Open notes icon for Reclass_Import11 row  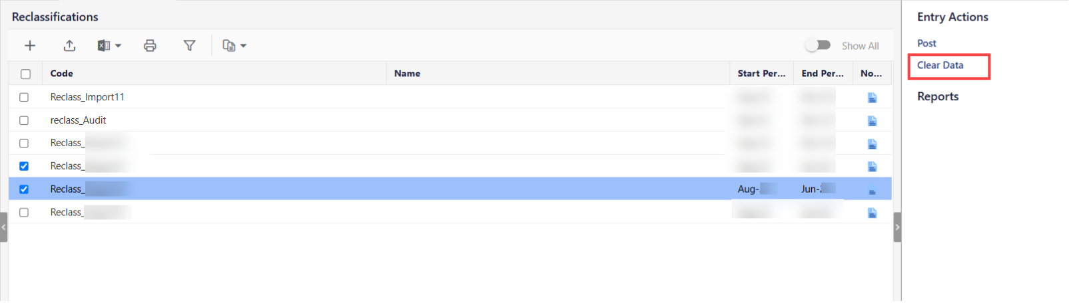873,98
